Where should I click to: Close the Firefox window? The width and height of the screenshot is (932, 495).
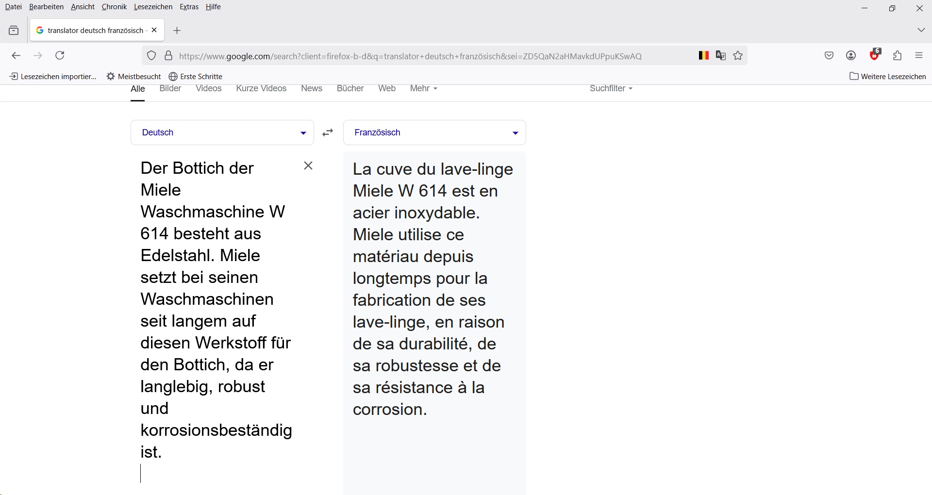919,8
